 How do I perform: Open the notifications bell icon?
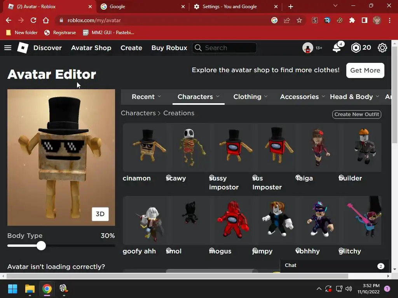point(337,48)
